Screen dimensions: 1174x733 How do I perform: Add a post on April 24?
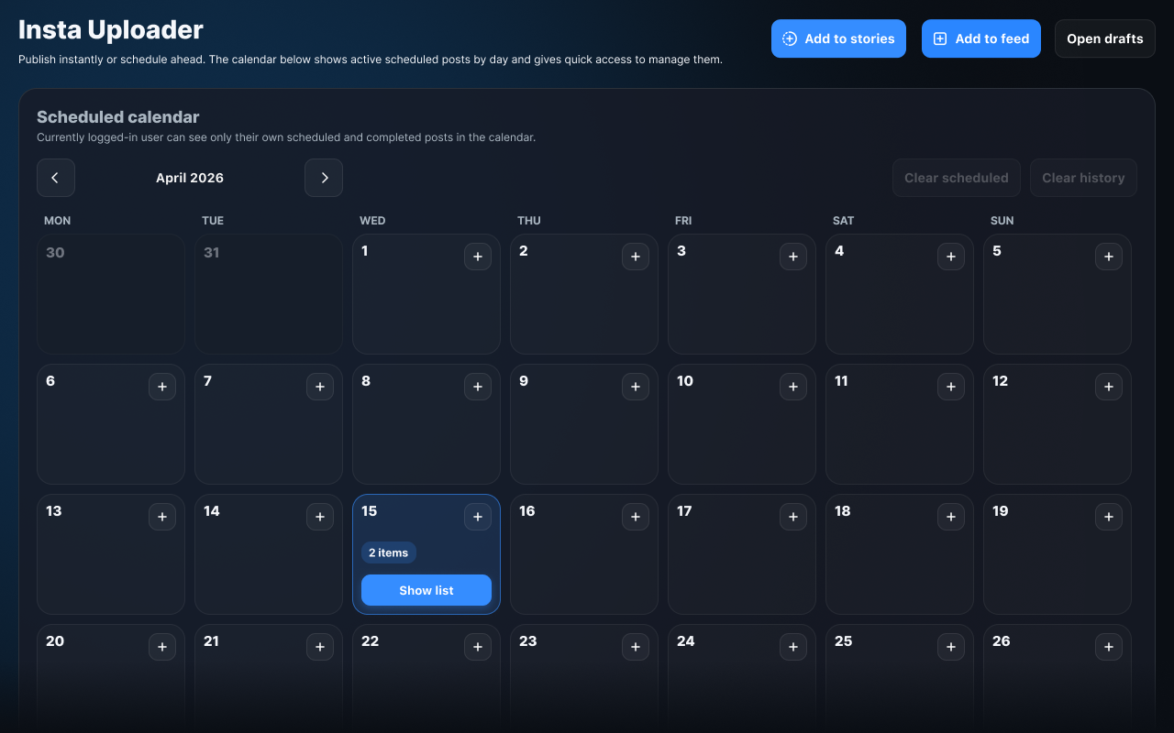click(793, 647)
